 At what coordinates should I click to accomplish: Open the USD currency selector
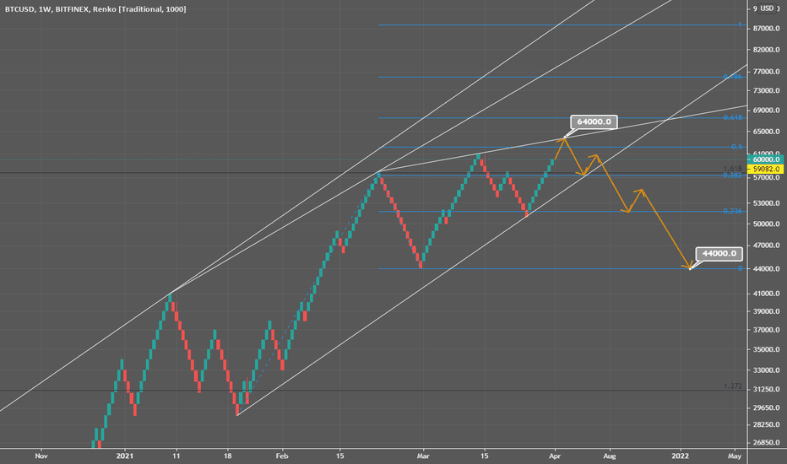point(767,8)
